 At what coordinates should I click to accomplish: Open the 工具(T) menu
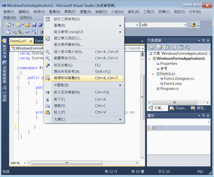pyautogui.click(x=149, y=12)
